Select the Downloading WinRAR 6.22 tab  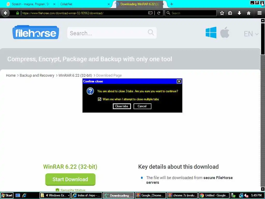pyautogui.click(x=139, y=4)
